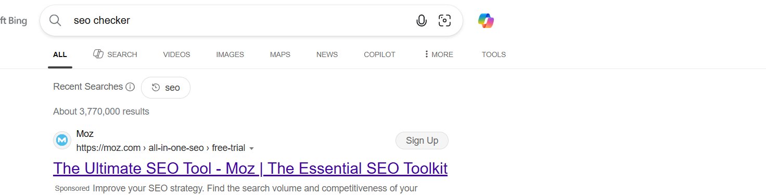This screenshot has height=195, width=766.
Task: Open The Ultimate SEO Tool - Moz link
Action: pos(250,169)
